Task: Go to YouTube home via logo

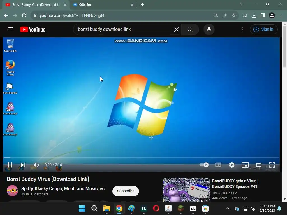Action: coord(33,29)
